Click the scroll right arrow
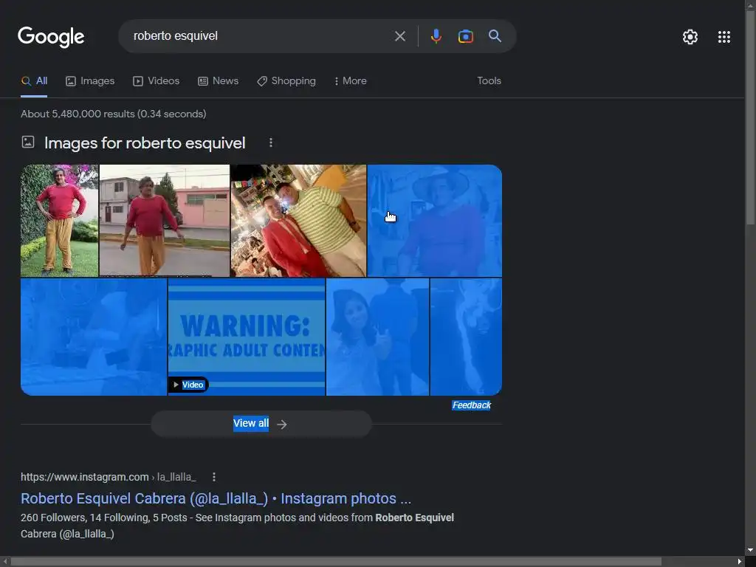 (740, 562)
